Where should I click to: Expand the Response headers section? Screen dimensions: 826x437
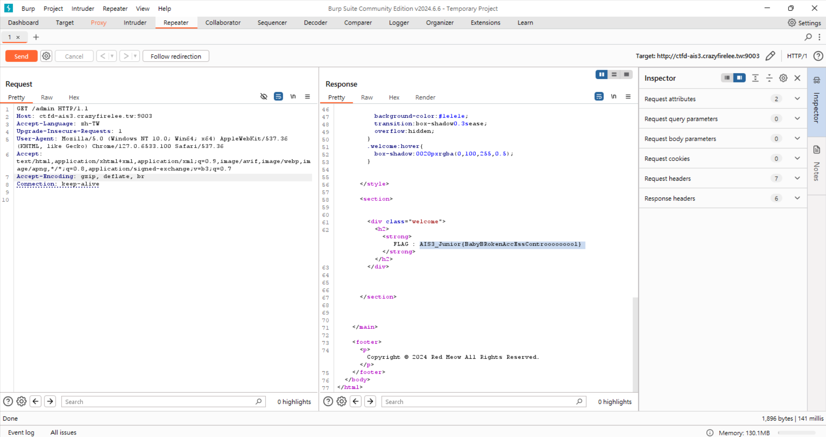pyautogui.click(x=797, y=198)
